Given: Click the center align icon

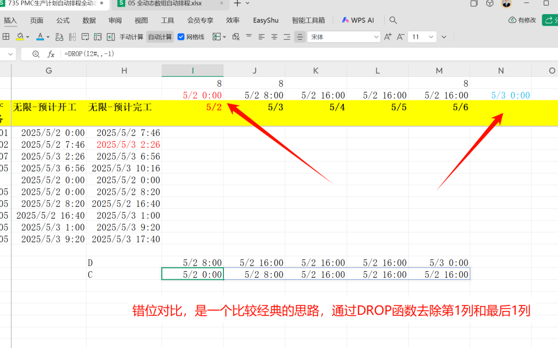Looking at the screenshot, I should click(x=275, y=37).
